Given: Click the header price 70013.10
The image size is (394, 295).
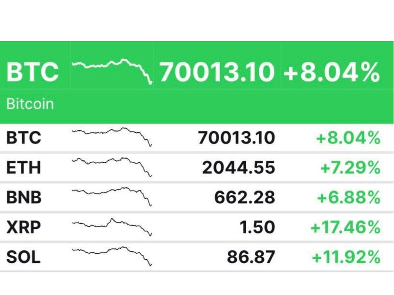Looking at the screenshot, I should [217, 72].
